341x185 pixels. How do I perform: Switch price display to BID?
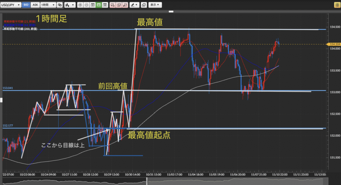tap(26, 5)
